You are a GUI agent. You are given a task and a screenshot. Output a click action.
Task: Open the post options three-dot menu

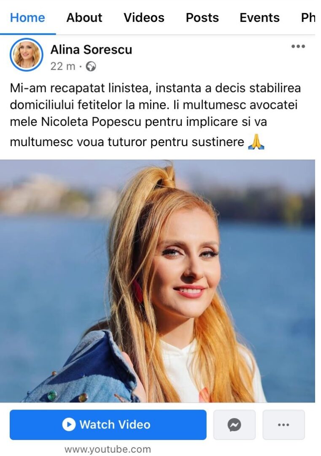pos(298,46)
